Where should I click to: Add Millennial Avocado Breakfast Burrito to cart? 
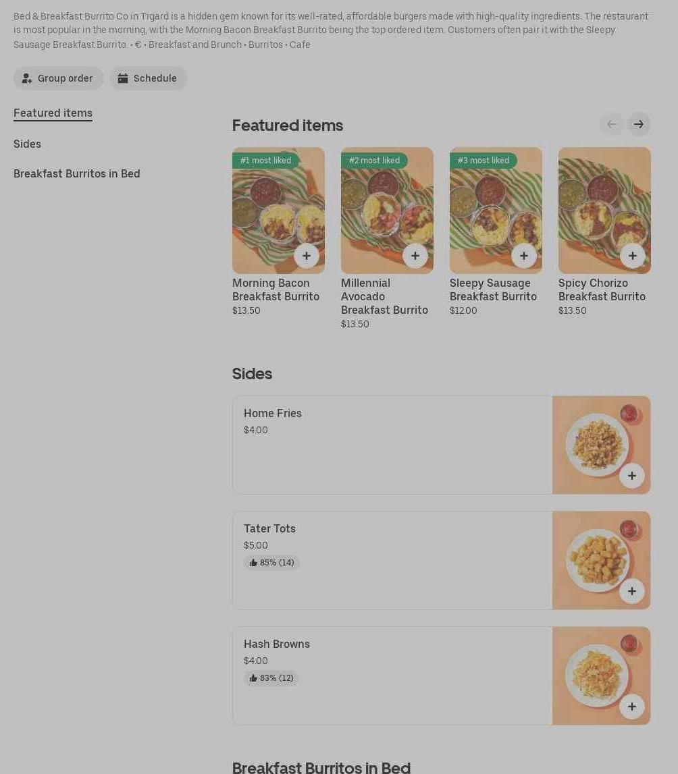pos(415,256)
